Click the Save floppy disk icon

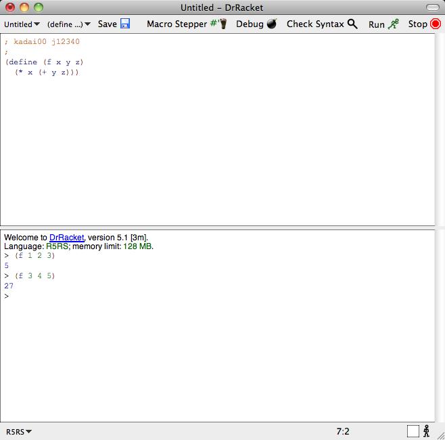pyautogui.click(x=125, y=24)
